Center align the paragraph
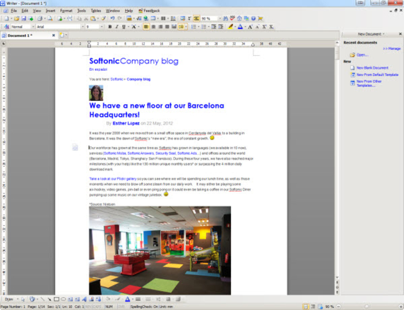Image resolution: width=404 pixels, height=310 pixels. (153, 27)
